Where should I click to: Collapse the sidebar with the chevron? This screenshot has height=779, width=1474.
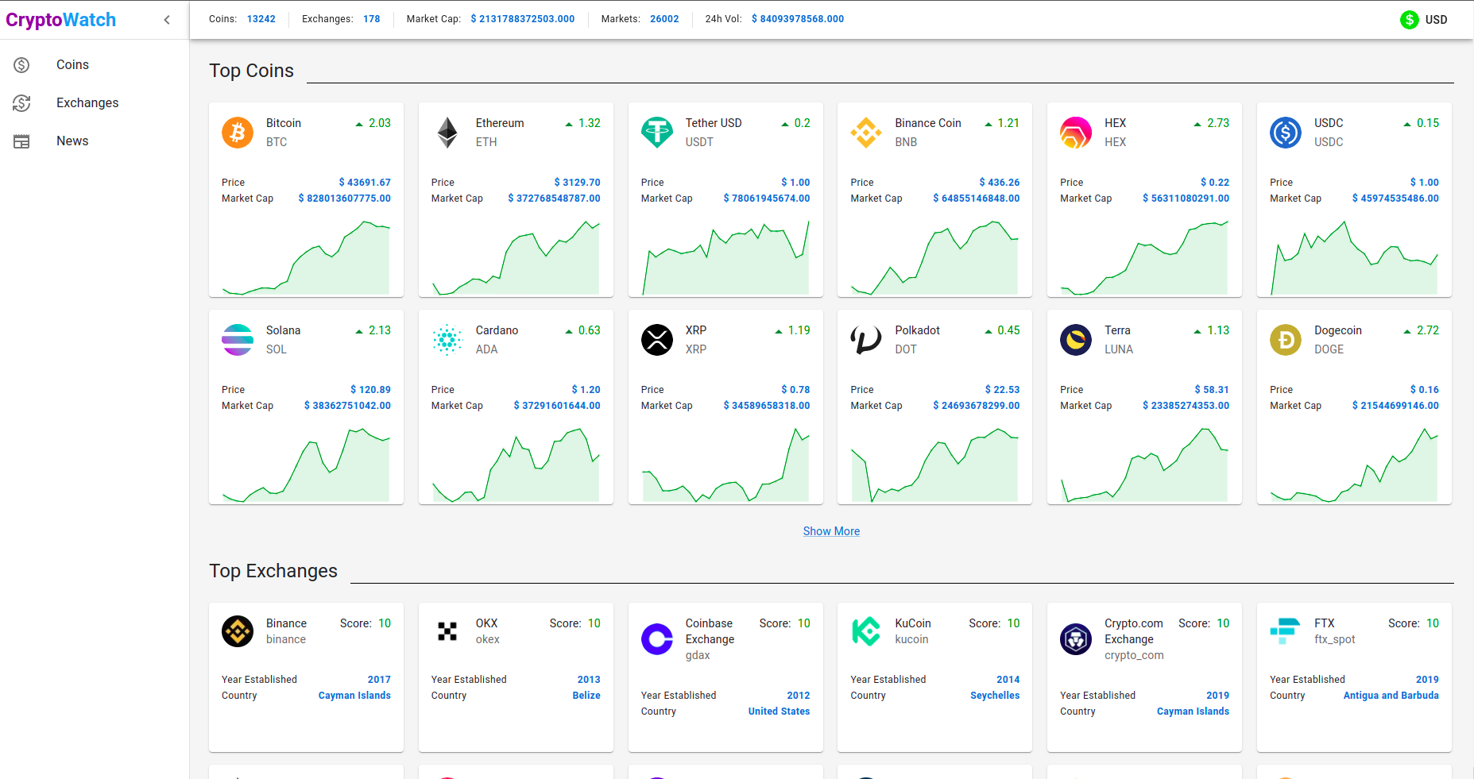pos(167,20)
